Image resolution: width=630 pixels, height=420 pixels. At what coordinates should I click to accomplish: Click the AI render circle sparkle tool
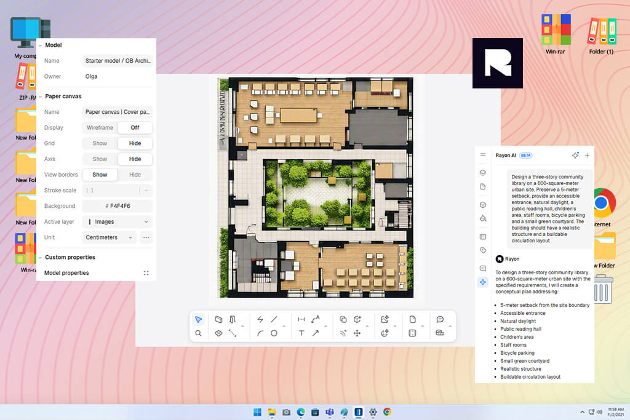coord(385,333)
